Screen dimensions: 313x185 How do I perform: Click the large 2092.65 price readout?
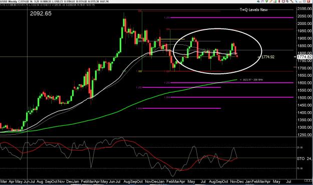click(41, 13)
